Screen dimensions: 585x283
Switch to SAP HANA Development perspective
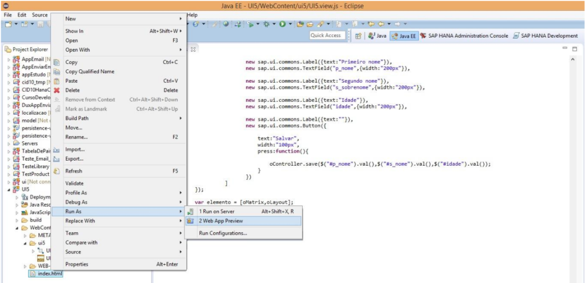545,35
